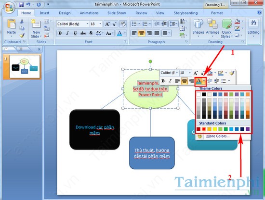Expand Paragraph dialog launcher
Image resolution: width=265 pixels, height=200 pixels.
point(186,41)
